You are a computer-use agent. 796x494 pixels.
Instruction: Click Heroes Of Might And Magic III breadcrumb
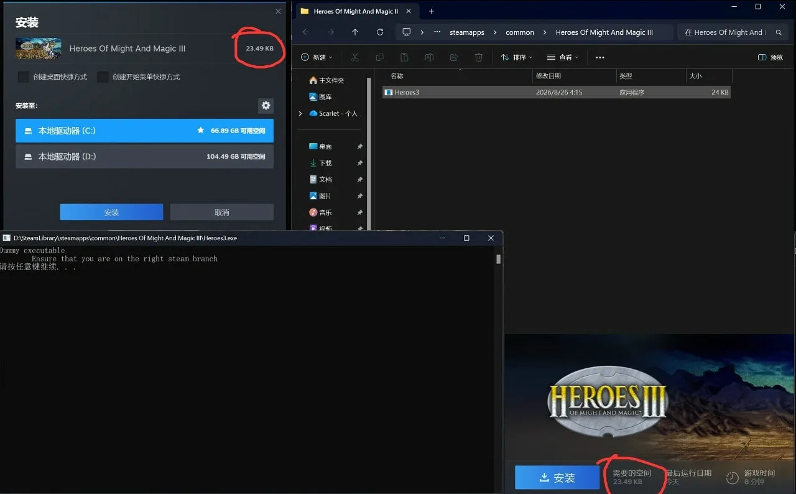point(604,32)
